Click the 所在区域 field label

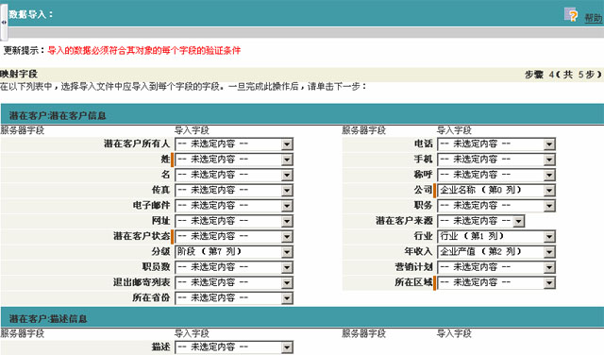[413, 282]
